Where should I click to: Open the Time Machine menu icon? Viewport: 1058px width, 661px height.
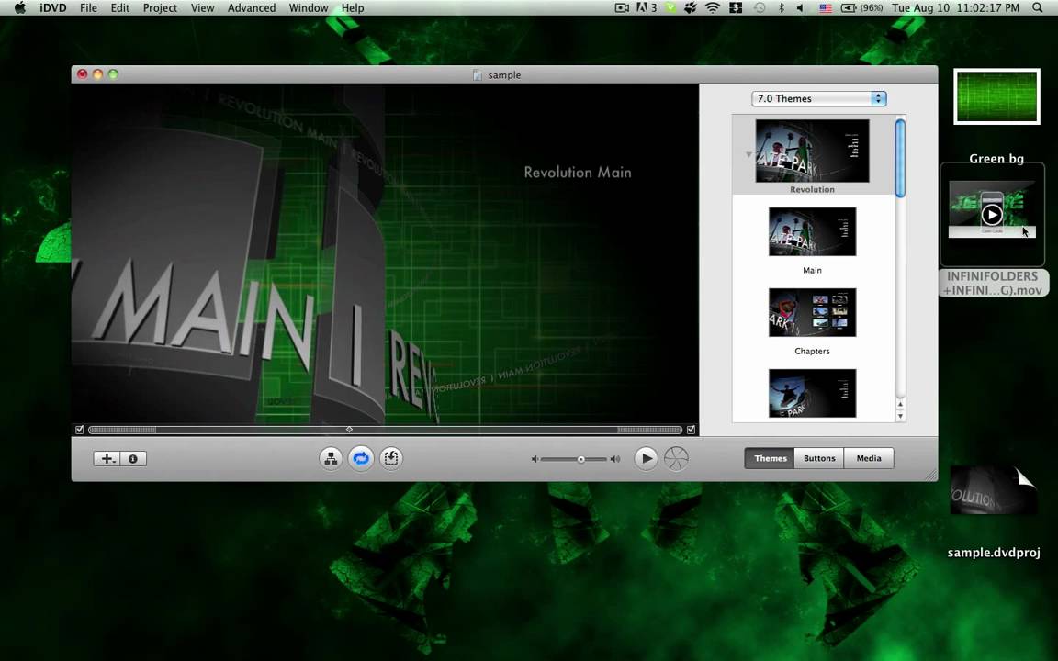[x=760, y=8]
